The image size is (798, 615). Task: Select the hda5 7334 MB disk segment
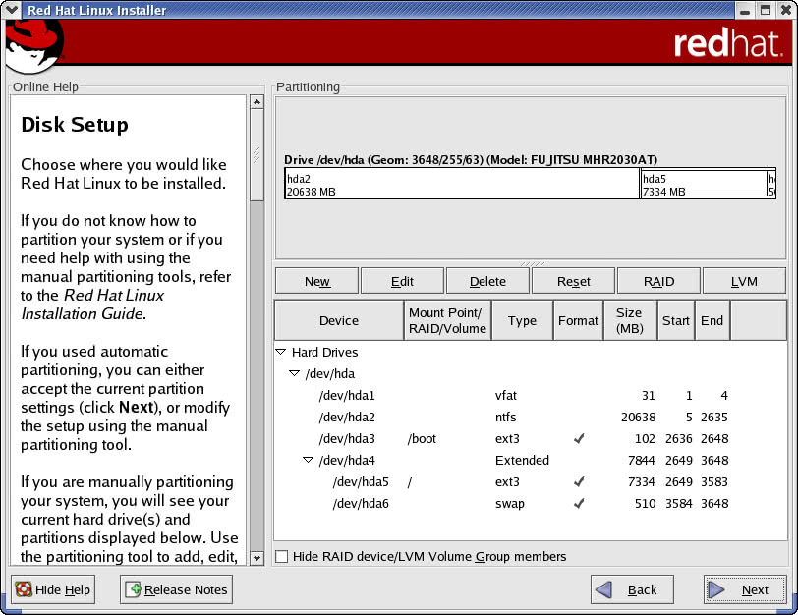[704, 184]
